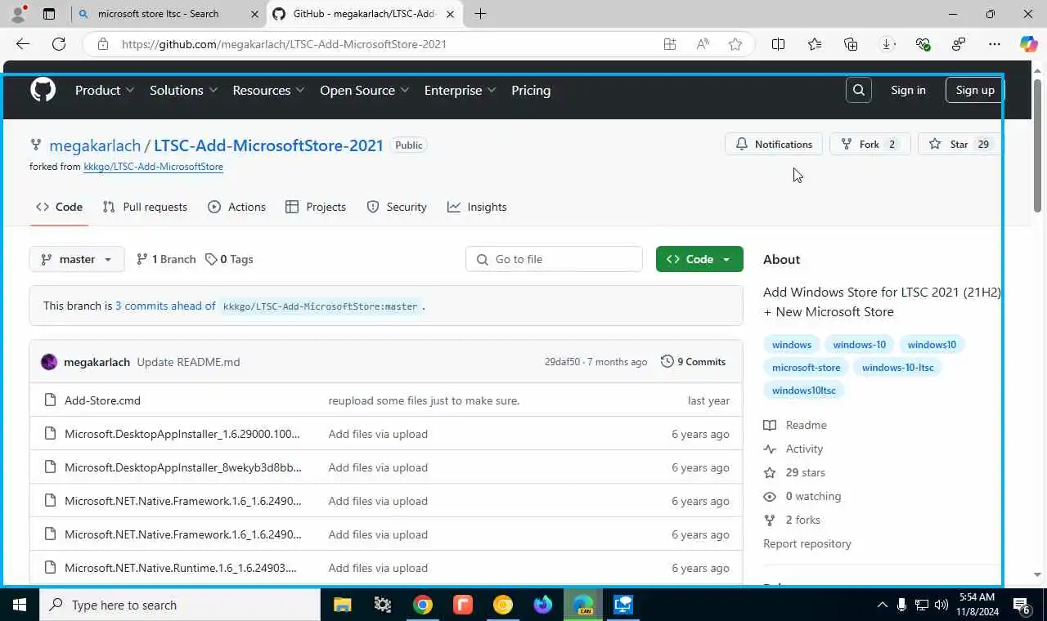Open Tab actions menu icon
Image resolution: width=1047 pixels, height=621 pixels.
coord(49,14)
